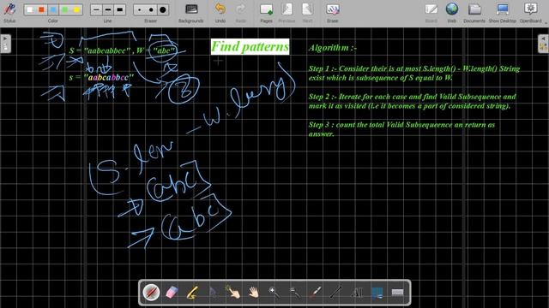Select the Write text tool
The width and height of the screenshot is (549, 308).
357,293
